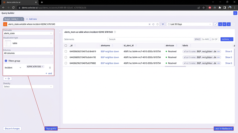The height and width of the screenshot is (133, 238).
Task: Click the refresh icon in the query bar
Action: coord(153,24)
